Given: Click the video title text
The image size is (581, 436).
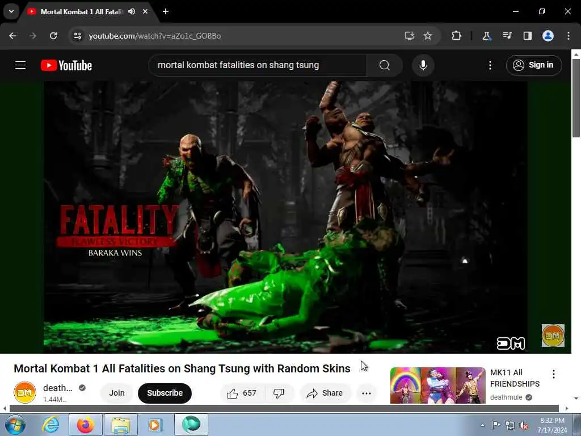Looking at the screenshot, I should (182, 368).
